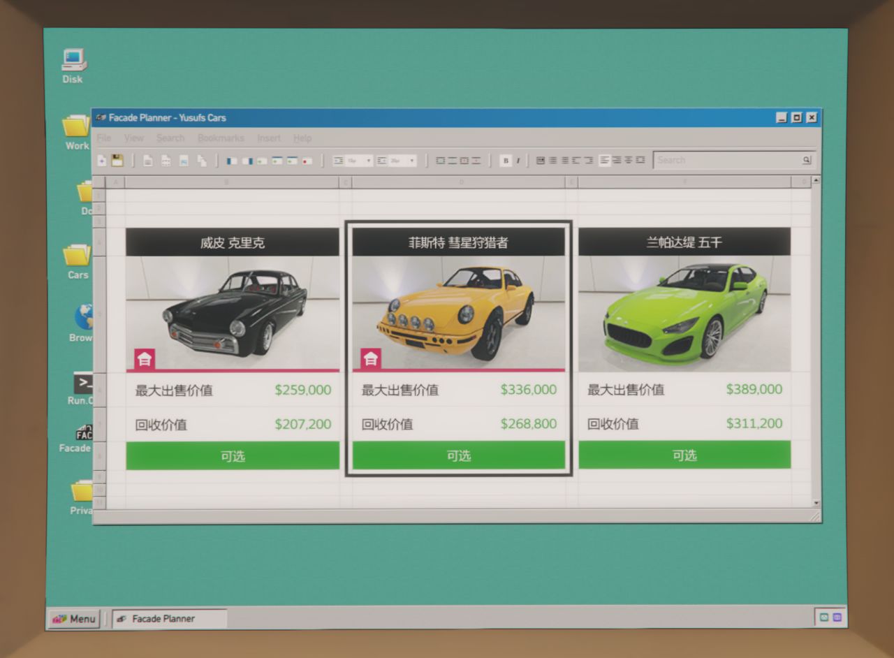The width and height of the screenshot is (894, 658).
Task: Click the house badge on the yellow car
Action: (x=370, y=359)
